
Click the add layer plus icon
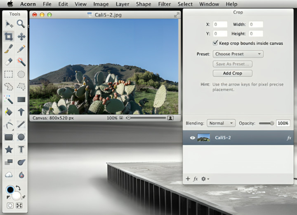188,179
